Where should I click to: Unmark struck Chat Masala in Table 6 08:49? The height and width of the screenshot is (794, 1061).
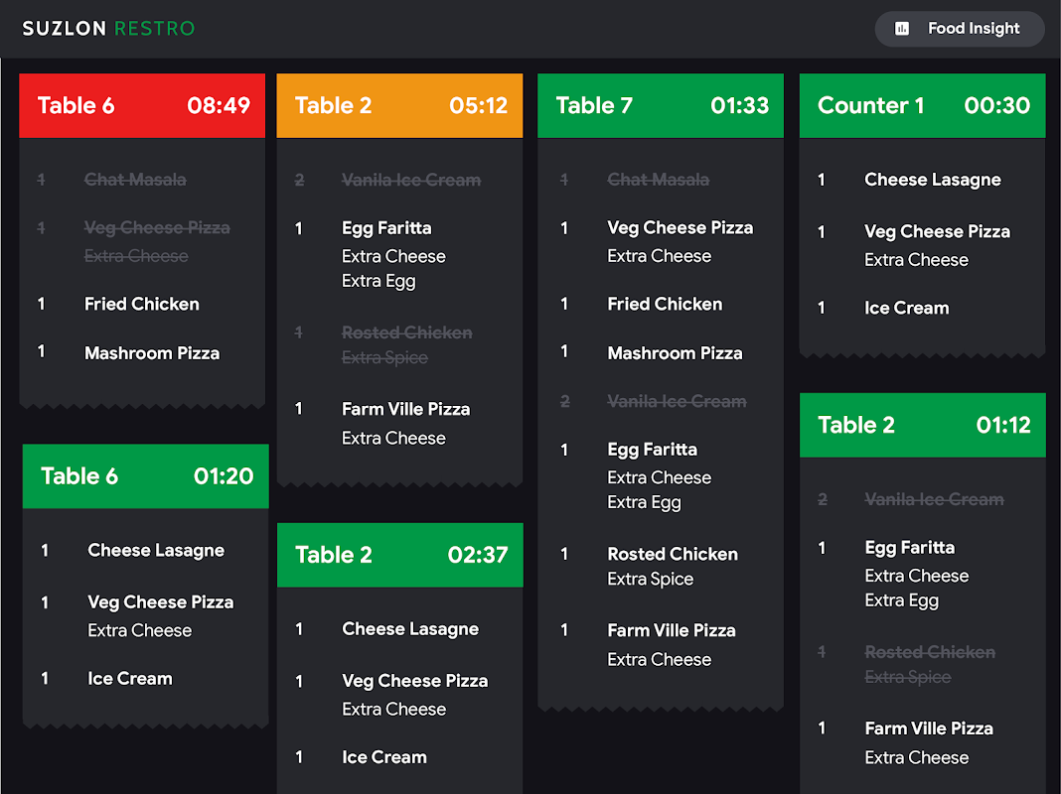[135, 180]
